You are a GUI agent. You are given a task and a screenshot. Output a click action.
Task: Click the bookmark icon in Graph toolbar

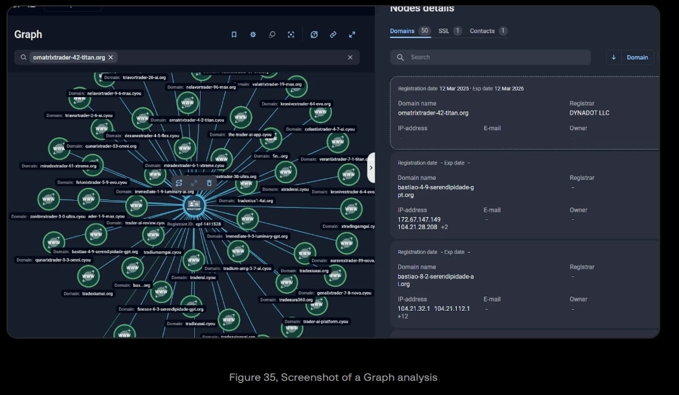[x=234, y=34]
